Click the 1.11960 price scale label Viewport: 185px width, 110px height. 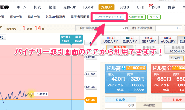pos(90,74)
